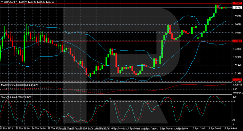Click the GBPUSD,H4 chart title text

(x=11, y=2)
